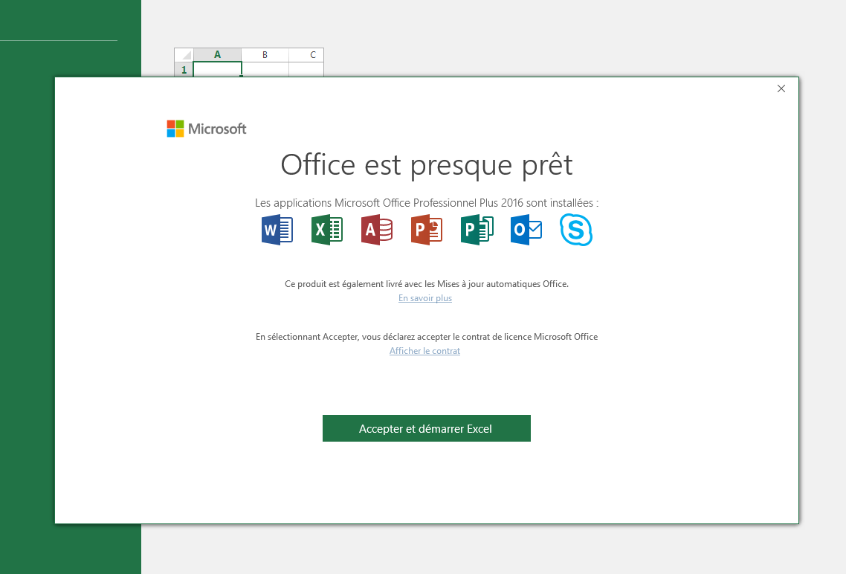Click the Microsoft logo in dialog
The height and width of the screenshot is (574, 846).
(x=207, y=129)
